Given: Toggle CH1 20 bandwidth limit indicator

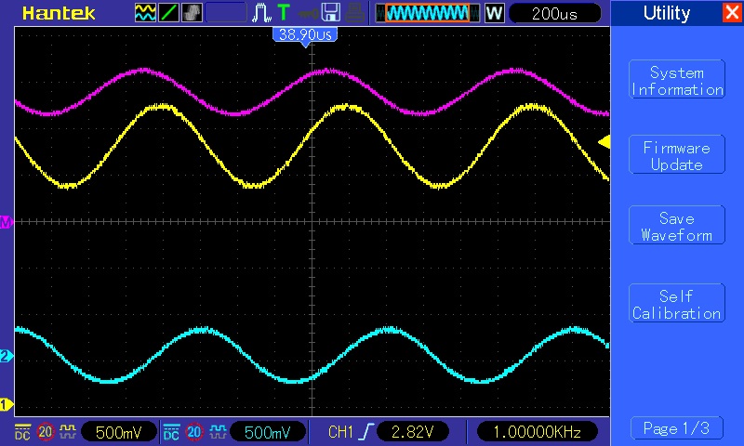Looking at the screenshot, I should pyautogui.click(x=45, y=431).
